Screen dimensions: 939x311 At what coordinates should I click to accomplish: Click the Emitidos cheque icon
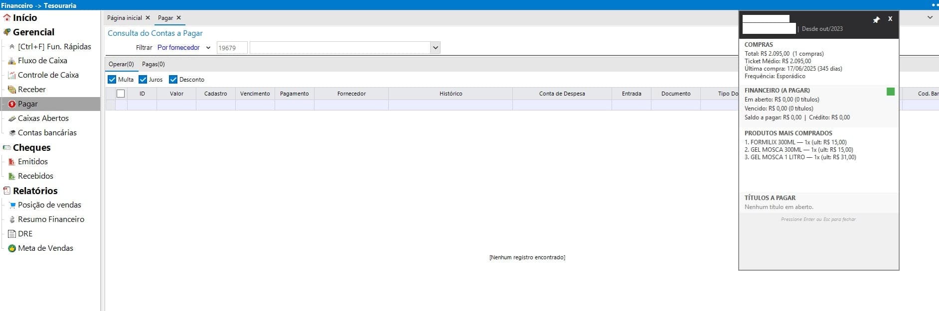12,162
